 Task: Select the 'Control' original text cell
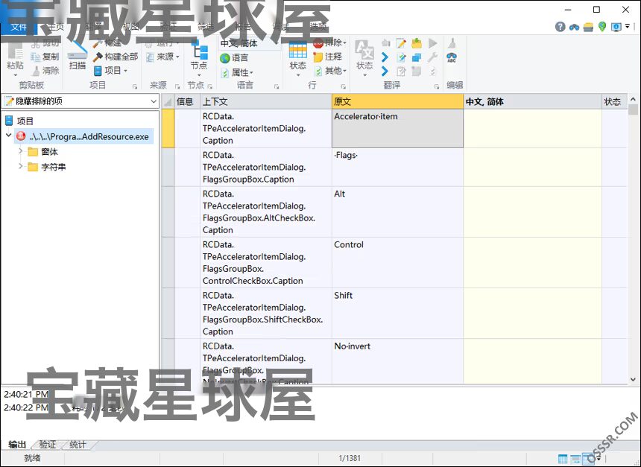point(398,262)
